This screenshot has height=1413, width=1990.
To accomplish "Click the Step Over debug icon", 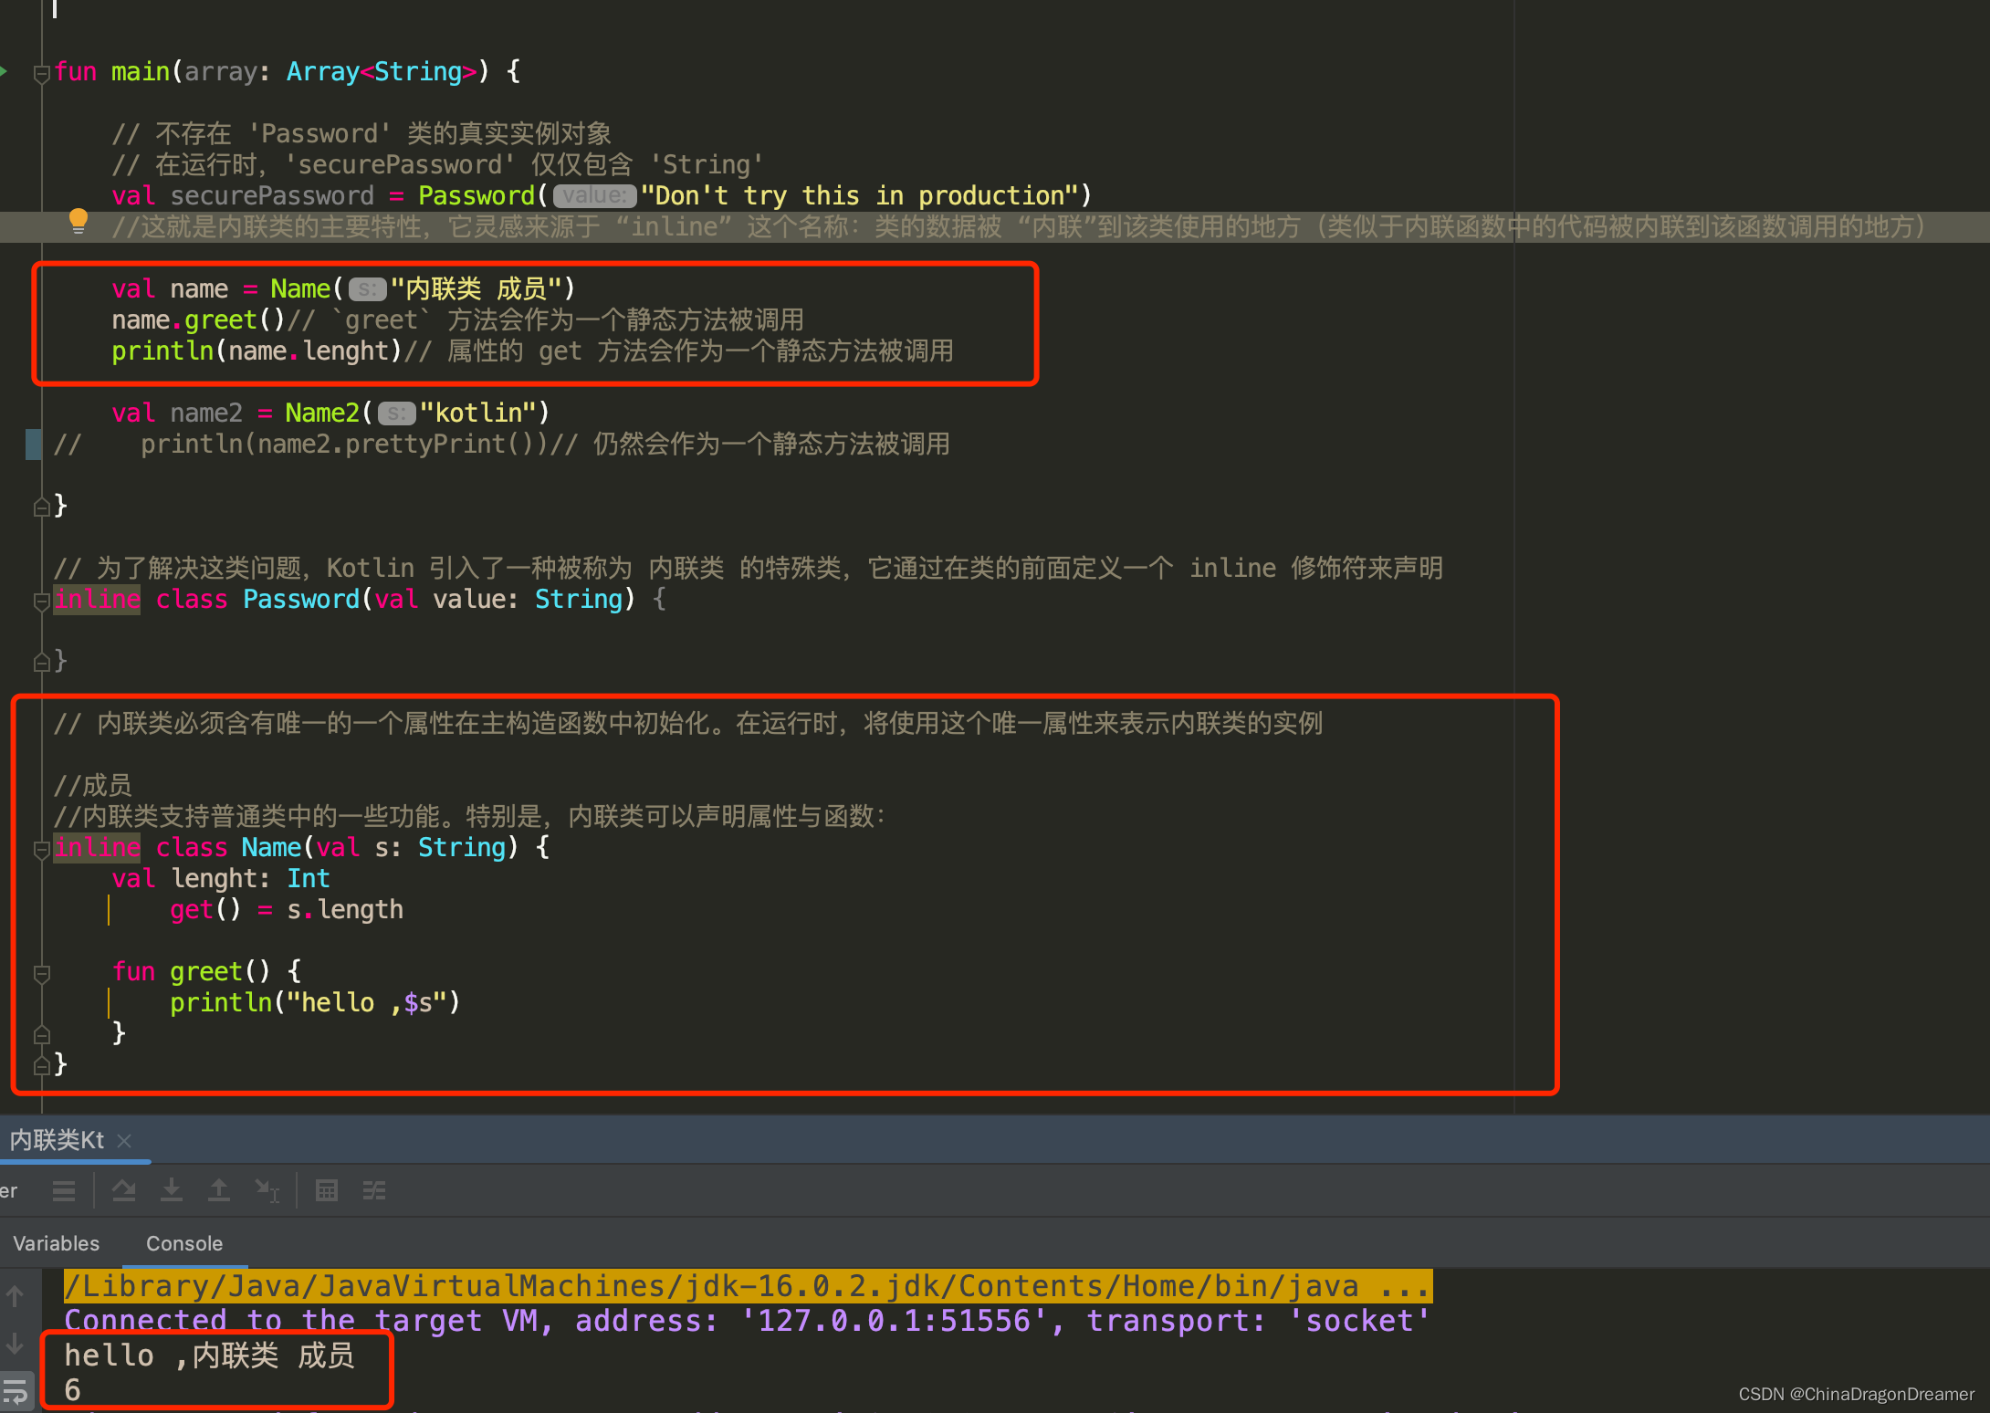I will [x=123, y=1190].
